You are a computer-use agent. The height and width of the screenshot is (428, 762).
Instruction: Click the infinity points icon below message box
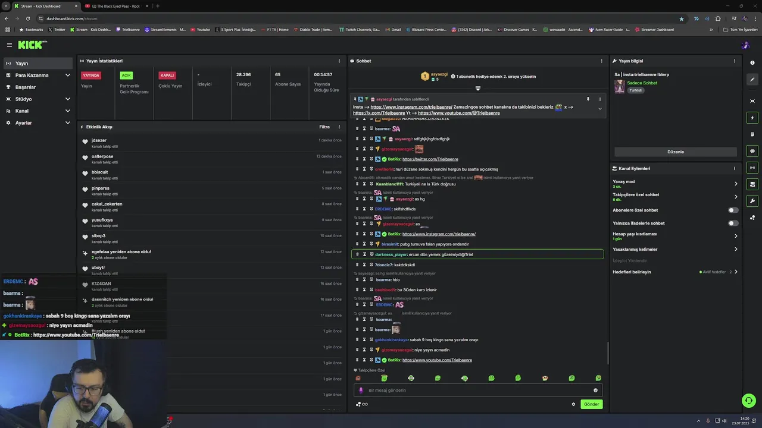point(362,404)
